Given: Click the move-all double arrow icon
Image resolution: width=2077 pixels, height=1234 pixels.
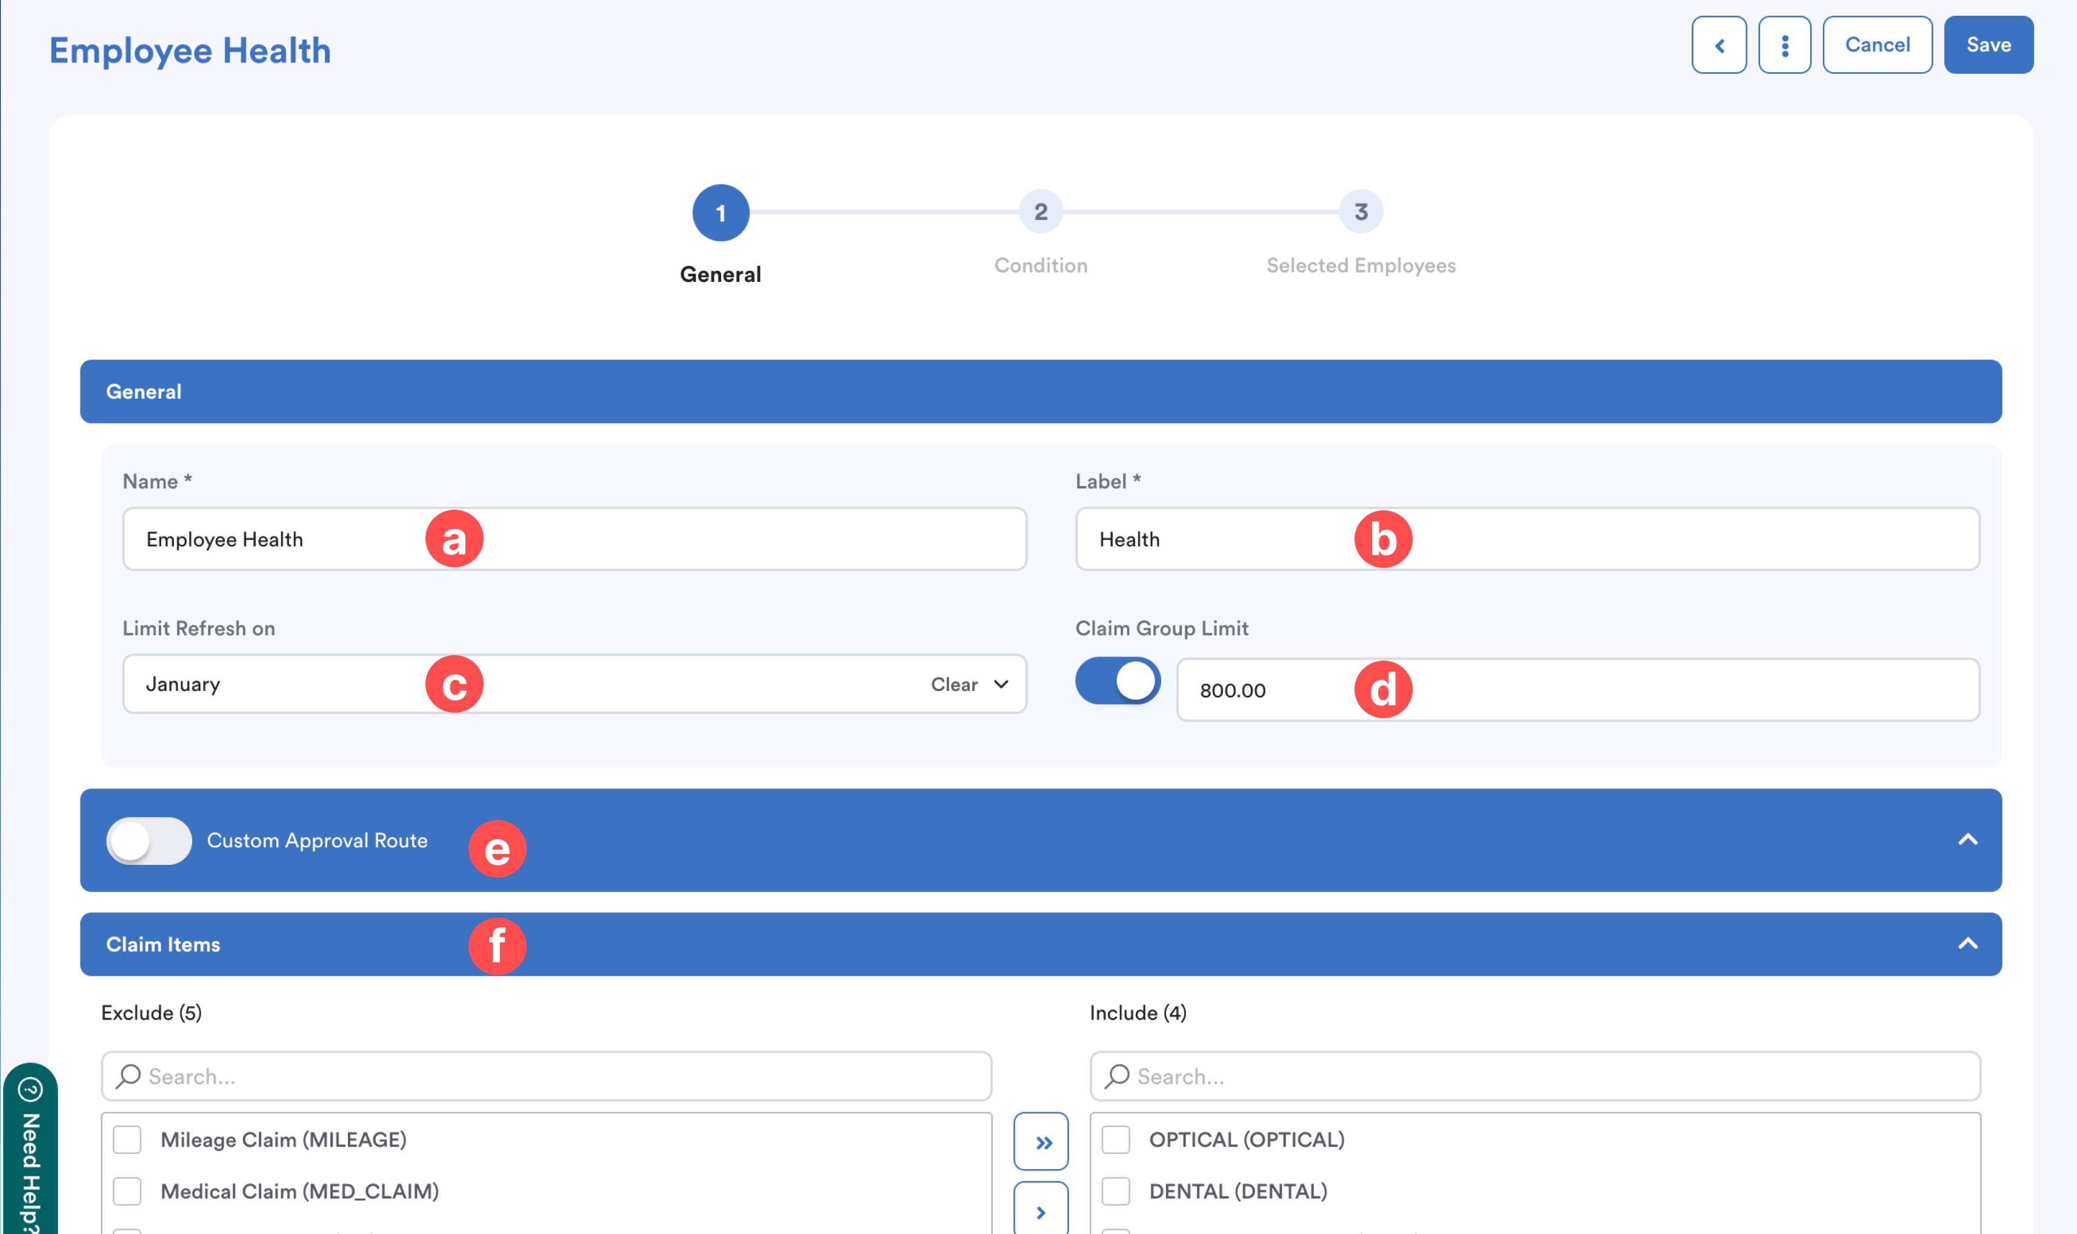Looking at the screenshot, I should click(1040, 1142).
